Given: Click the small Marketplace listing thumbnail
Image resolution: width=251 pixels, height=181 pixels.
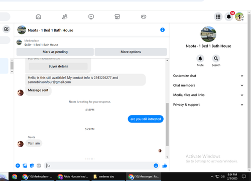Looking at the screenshot, I should coord(19,42).
